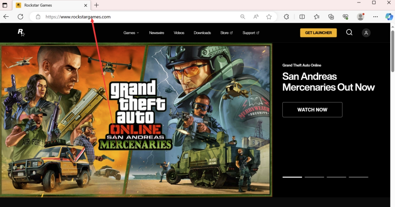
Task: Open the Copilot sidebar icon
Action: coord(389,17)
